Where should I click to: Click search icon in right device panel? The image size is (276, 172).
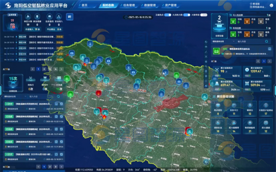tap(267, 41)
